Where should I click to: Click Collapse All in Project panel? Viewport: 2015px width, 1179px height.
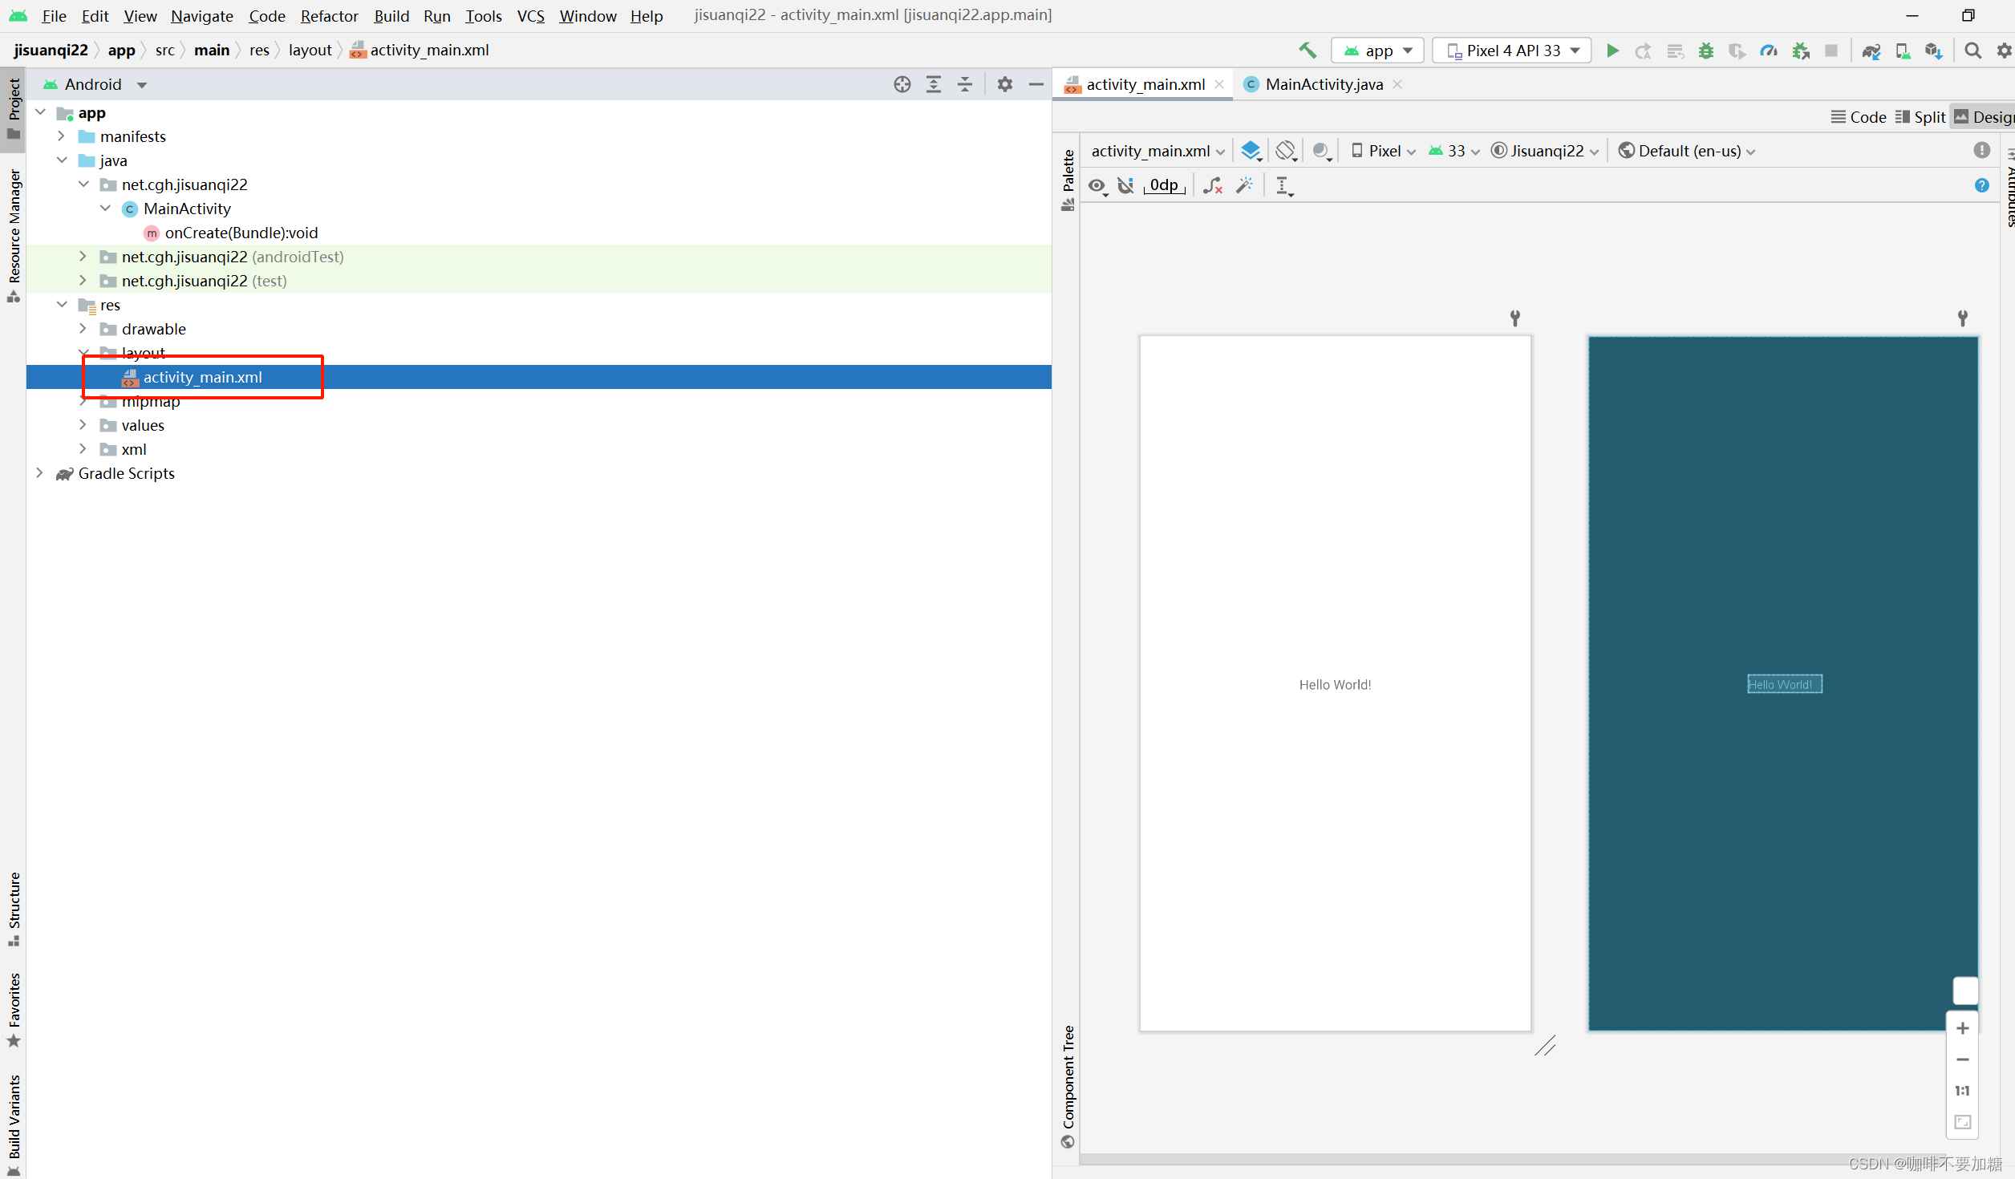tap(965, 84)
